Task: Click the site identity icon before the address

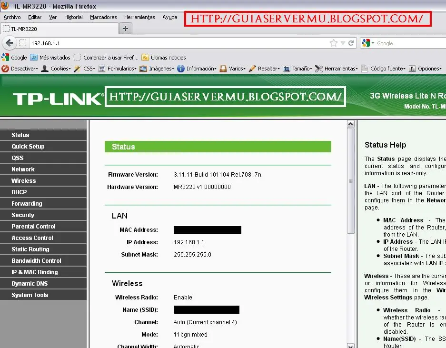Action: click(x=23, y=43)
